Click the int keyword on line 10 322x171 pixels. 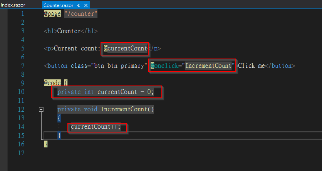[89, 92]
